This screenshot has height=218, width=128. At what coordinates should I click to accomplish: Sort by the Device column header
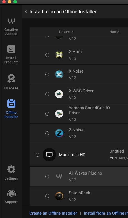tap(66, 32)
